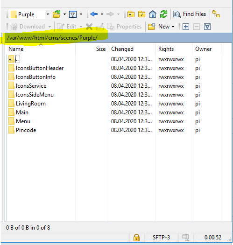Sort by the Rights column header
Image resolution: width=233 pixels, height=245 pixels.
coord(166,49)
